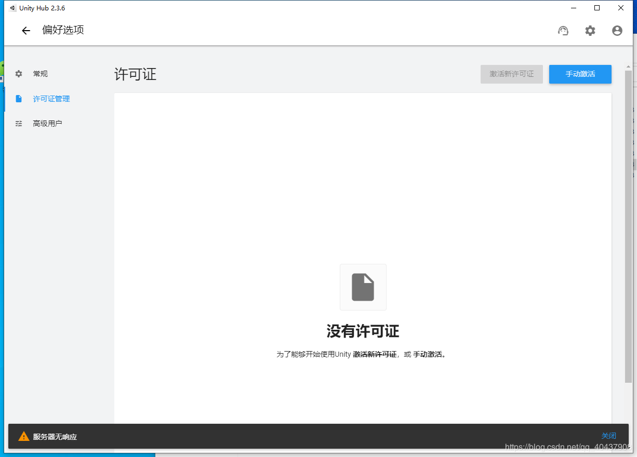Click the gear icon next to 常规

click(x=19, y=74)
